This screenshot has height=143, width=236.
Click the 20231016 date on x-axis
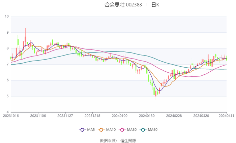11,115
